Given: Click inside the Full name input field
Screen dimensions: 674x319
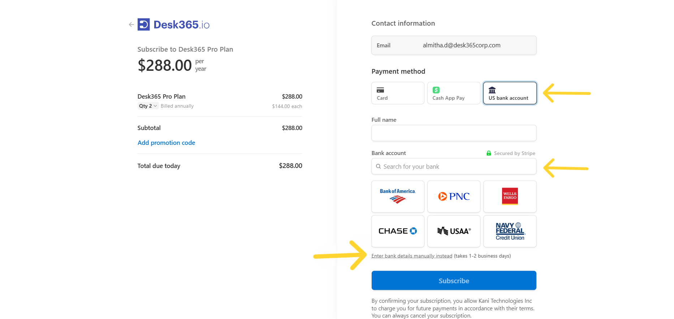Looking at the screenshot, I should pyautogui.click(x=454, y=133).
